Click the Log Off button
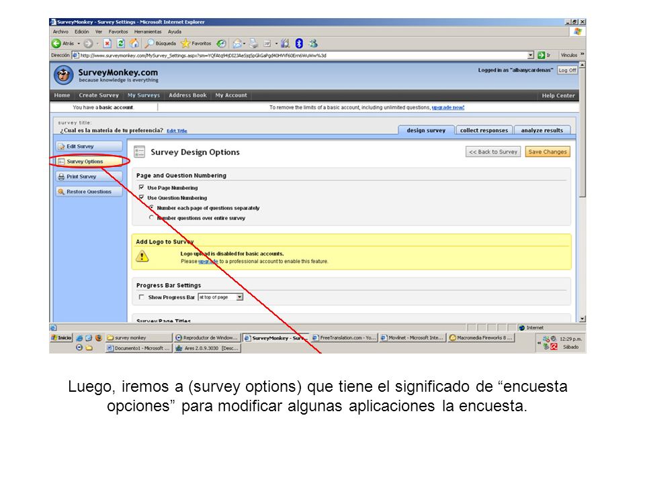The image size is (645, 483). coord(567,70)
